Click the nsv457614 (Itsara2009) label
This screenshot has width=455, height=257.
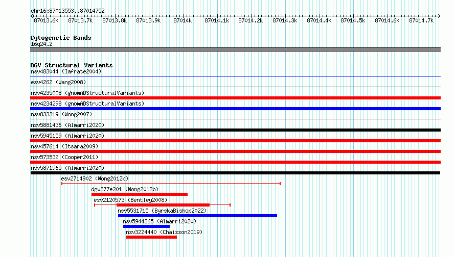click(64, 146)
